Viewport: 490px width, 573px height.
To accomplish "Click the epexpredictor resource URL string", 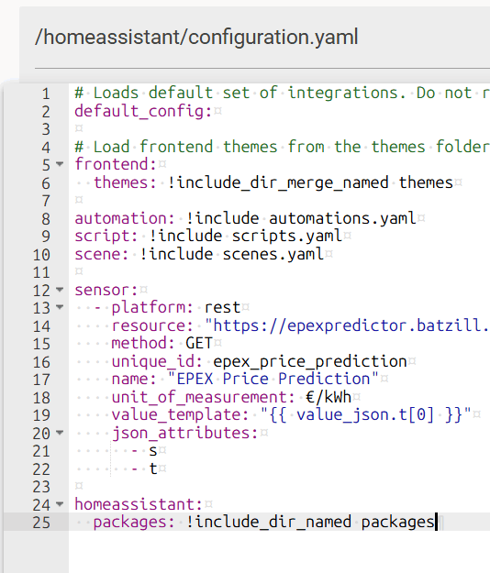I will tap(347, 325).
